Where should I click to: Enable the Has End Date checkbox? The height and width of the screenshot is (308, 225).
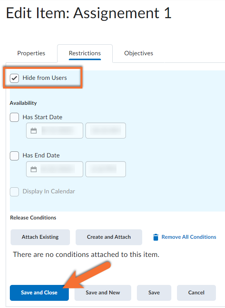click(14, 156)
